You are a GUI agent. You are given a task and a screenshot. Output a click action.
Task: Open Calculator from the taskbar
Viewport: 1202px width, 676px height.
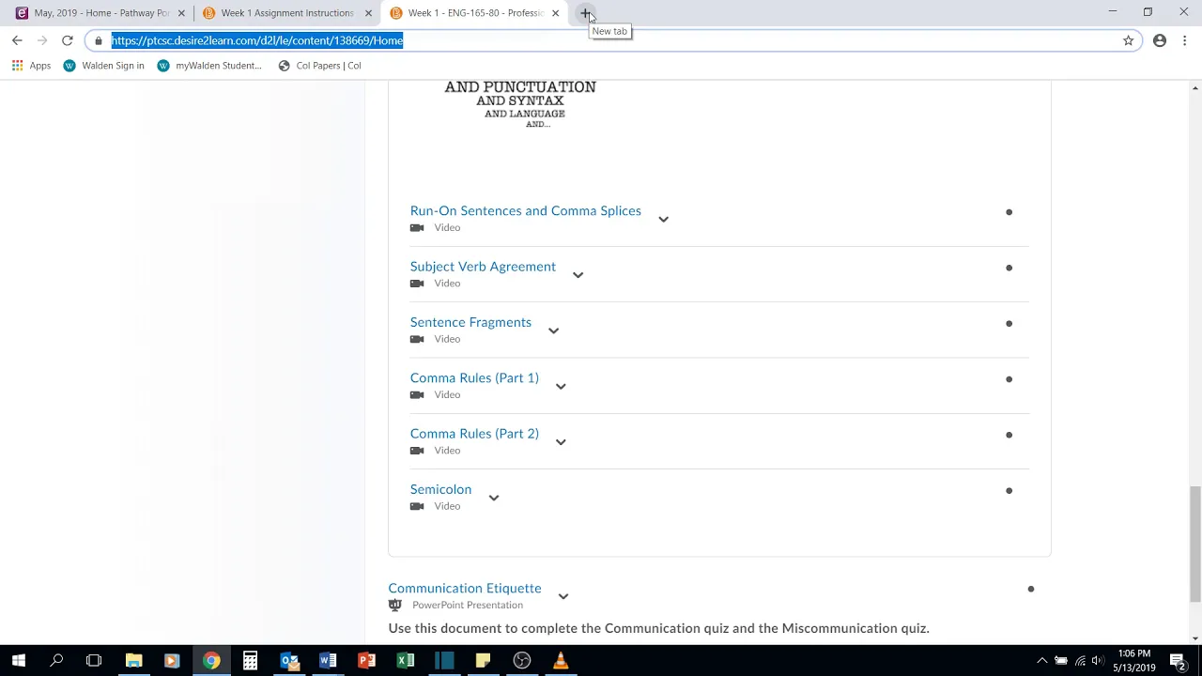[x=250, y=661]
